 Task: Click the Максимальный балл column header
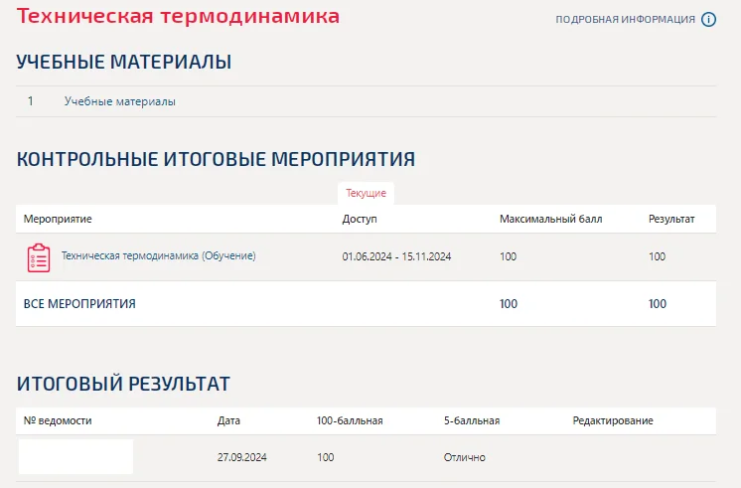[x=551, y=219]
